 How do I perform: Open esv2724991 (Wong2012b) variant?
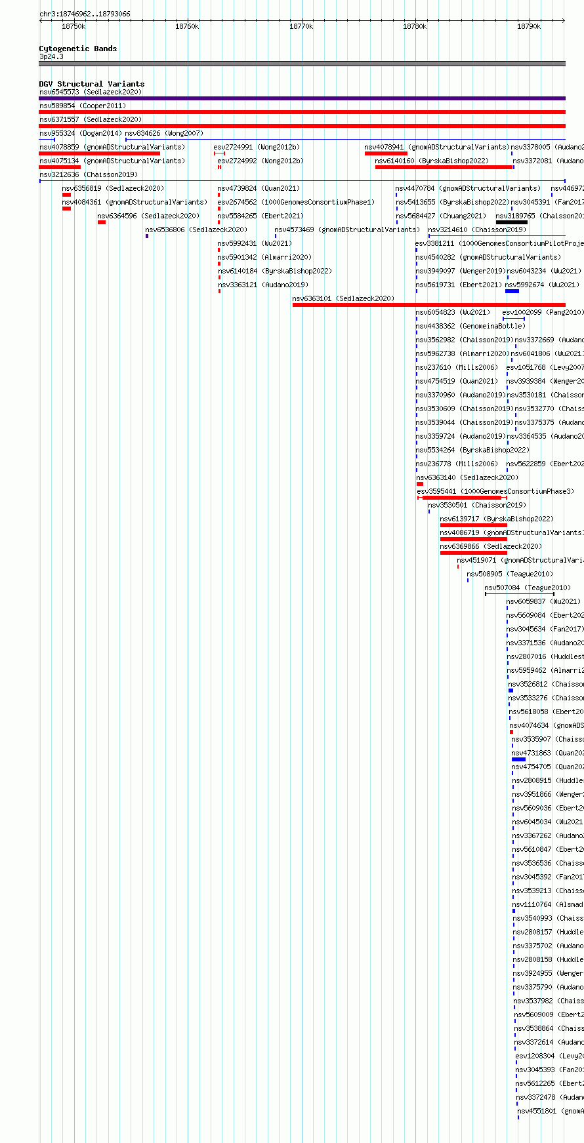[257, 147]
